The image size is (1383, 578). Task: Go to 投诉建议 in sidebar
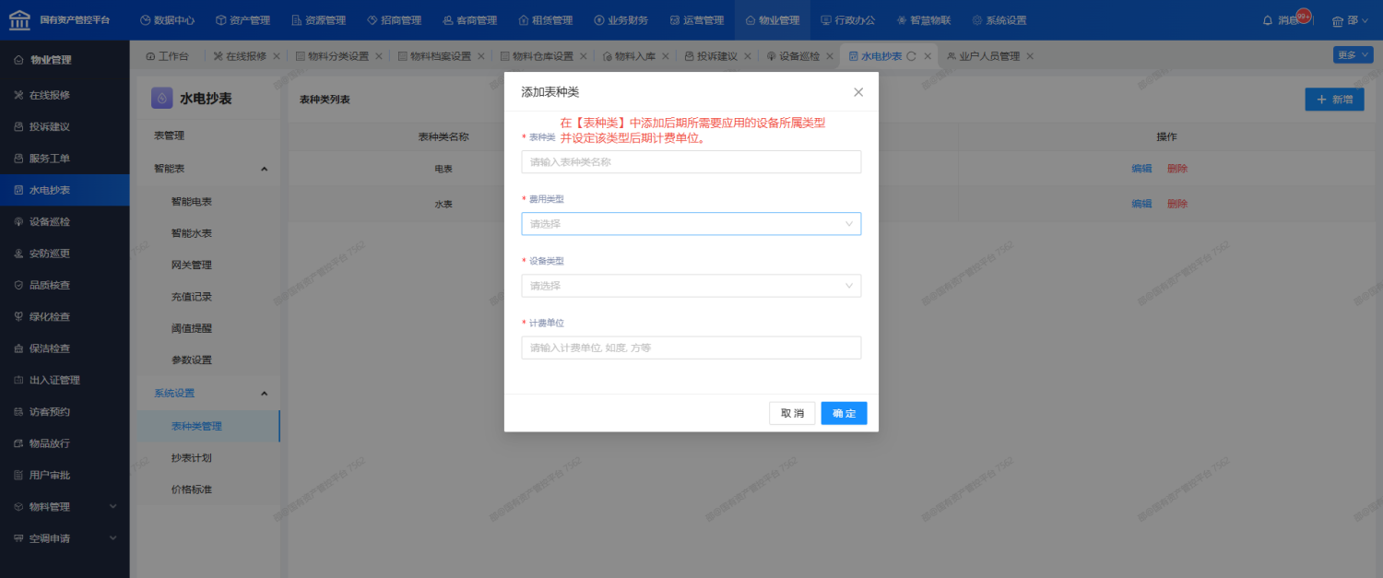[x=65, y=127]
